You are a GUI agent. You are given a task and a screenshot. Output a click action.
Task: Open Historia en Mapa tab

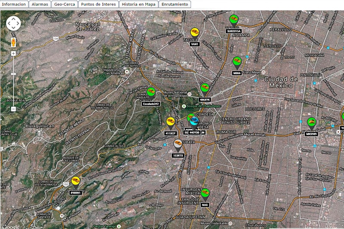pyautogui.click(x=138, y=4)
